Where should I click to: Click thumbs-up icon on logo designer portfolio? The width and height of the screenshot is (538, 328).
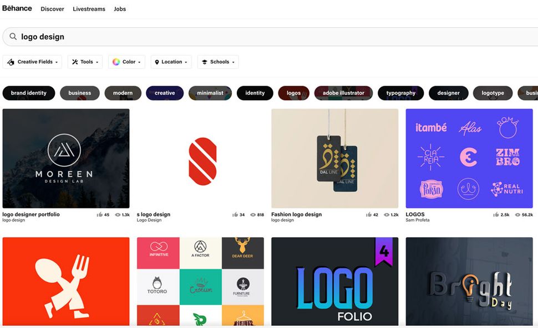(x=99, y=215)
